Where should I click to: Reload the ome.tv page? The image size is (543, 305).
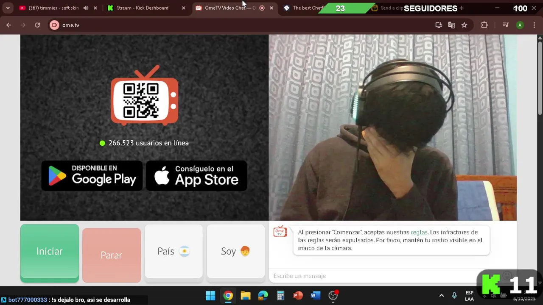tap(37, 25)
